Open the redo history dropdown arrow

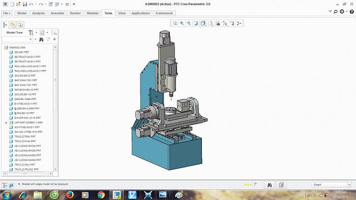click(x=45, y=4)
